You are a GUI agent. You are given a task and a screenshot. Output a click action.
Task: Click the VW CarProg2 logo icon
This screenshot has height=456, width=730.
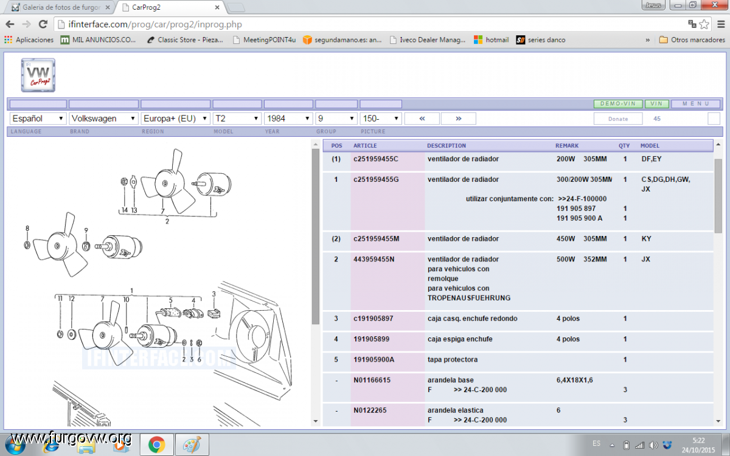[x=38, y=75]
